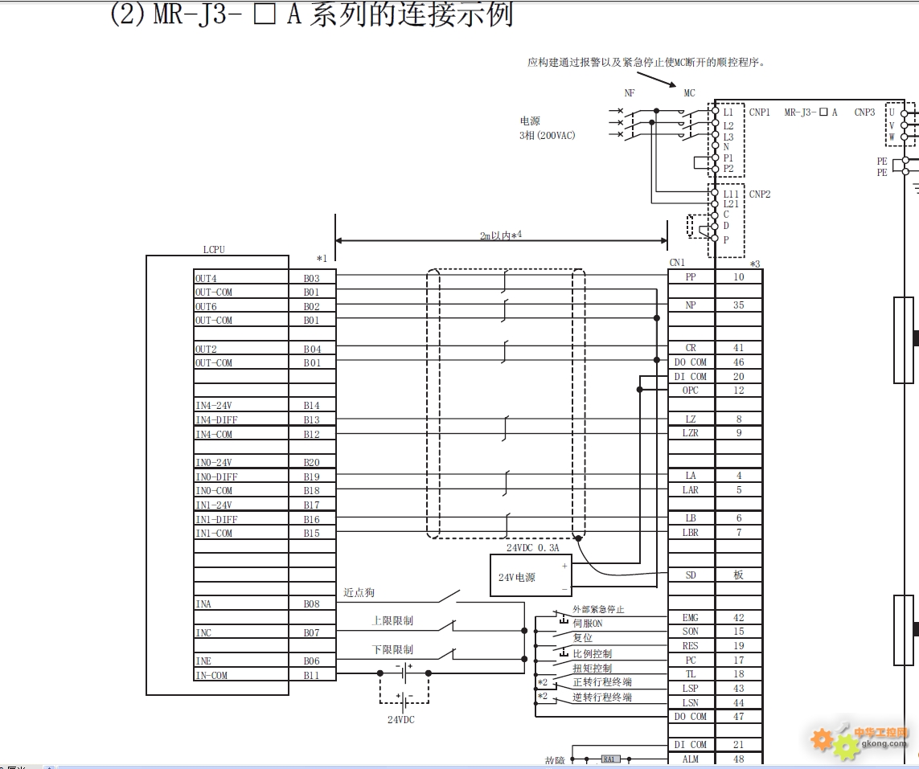Click pin cell B14
The image size is (919, 769).
[312, 405]
